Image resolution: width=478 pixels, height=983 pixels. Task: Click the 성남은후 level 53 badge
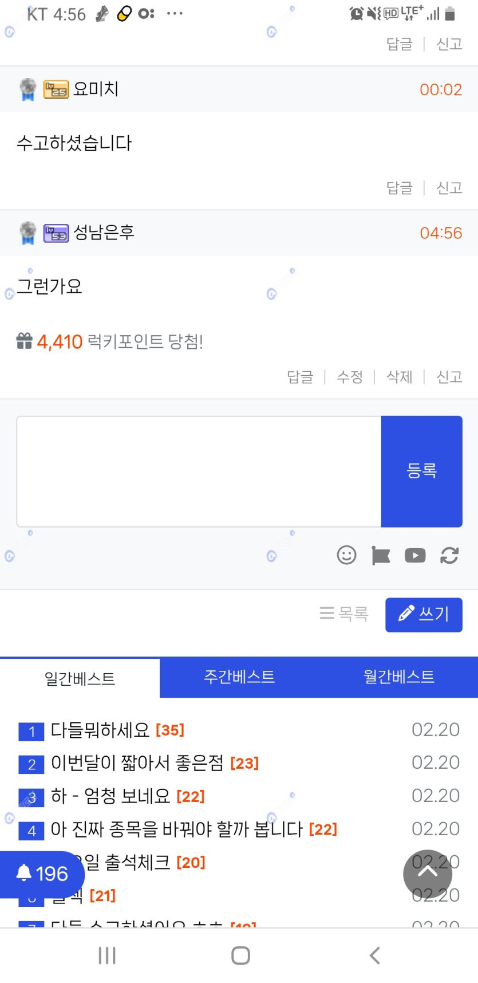[56, 233]
